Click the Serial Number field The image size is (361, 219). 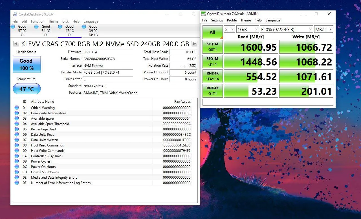(108, 59)
